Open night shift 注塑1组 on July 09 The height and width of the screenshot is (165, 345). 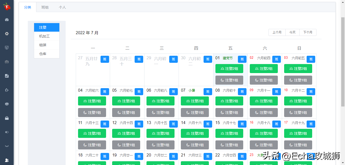(264, 113)
